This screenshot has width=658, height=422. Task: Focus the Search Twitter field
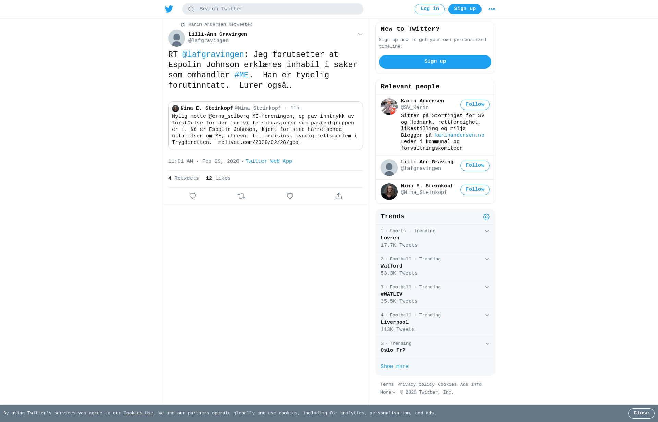pos(273,9)
